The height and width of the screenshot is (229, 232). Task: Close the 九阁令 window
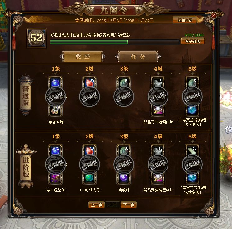[x=214, y=15]
